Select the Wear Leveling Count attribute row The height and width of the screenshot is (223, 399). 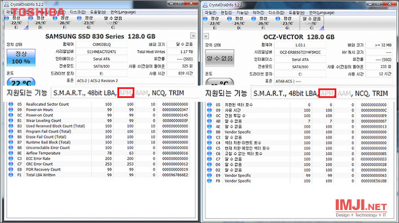pyautogui.click(x=99, y=121)
